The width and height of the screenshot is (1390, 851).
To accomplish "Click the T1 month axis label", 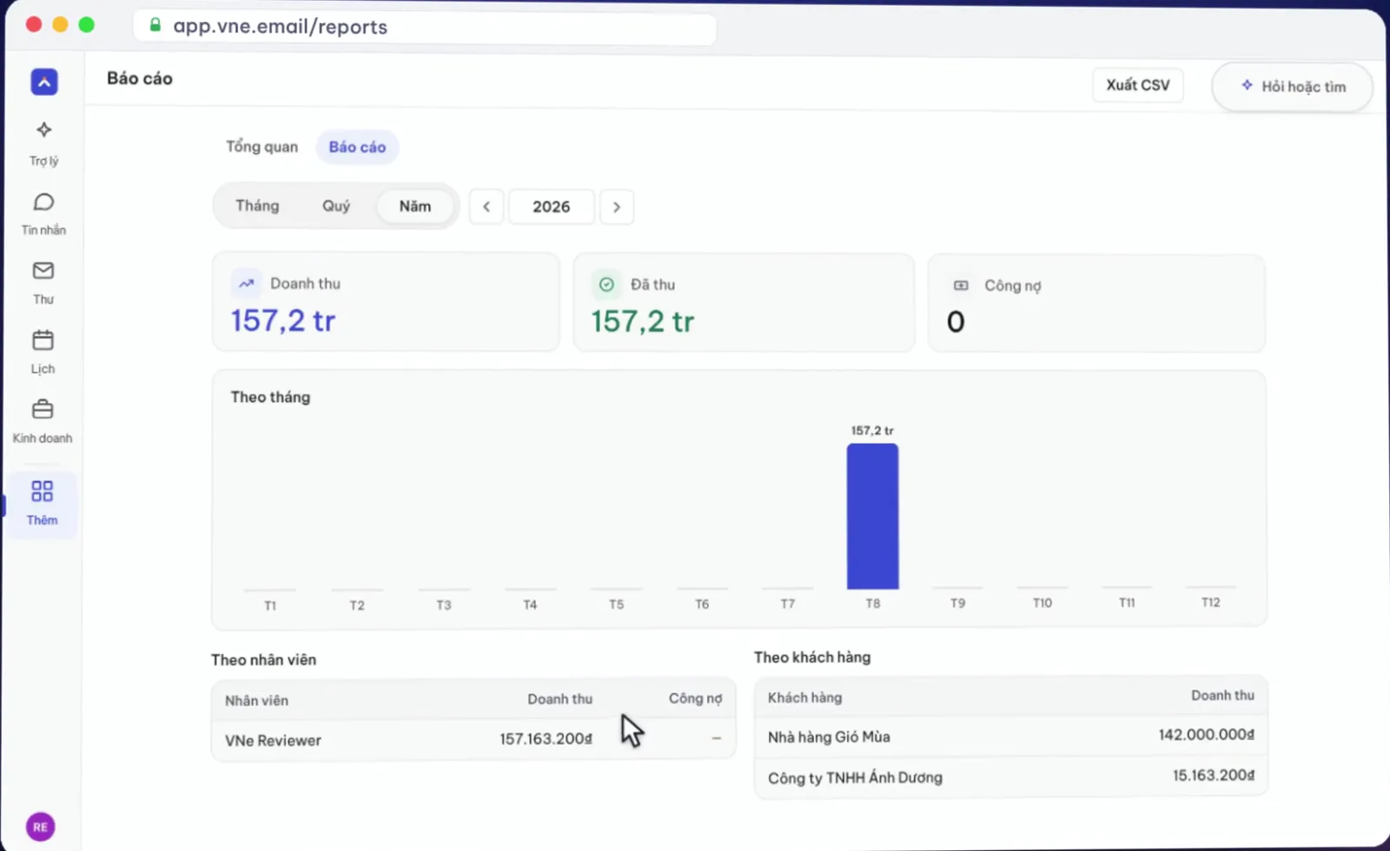I will [270, 605].
